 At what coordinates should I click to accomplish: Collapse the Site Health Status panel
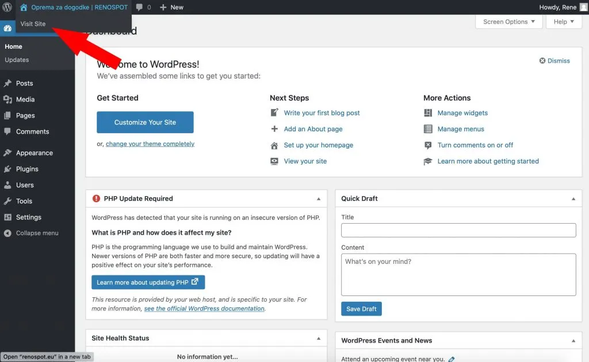(319, 338)
